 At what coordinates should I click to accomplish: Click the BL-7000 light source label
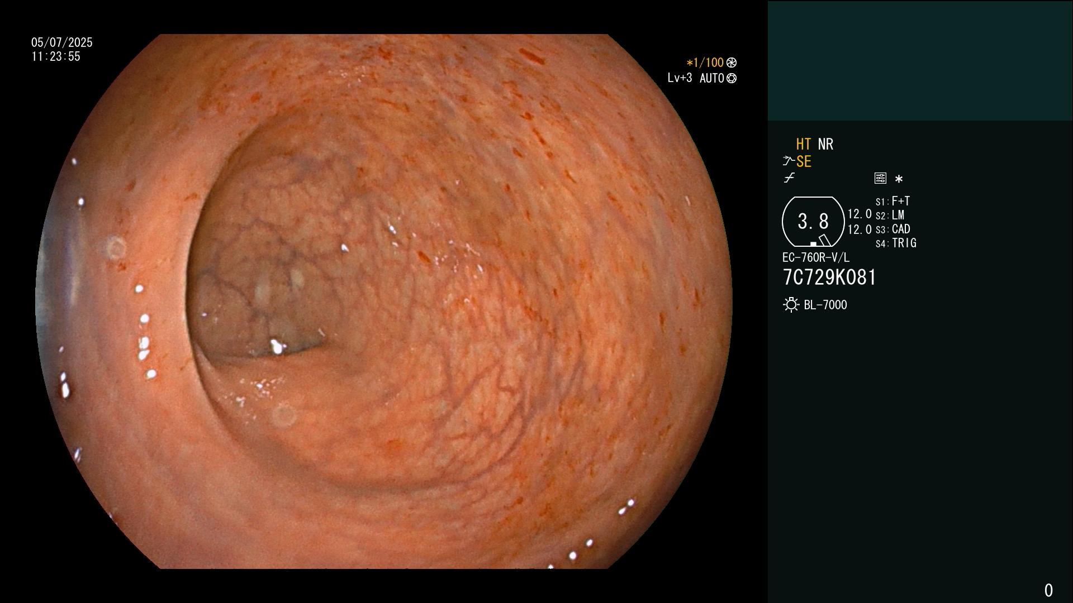825,305
